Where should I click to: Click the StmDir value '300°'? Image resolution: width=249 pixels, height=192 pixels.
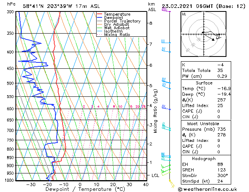pyautogui.click(x=222, y=176)
